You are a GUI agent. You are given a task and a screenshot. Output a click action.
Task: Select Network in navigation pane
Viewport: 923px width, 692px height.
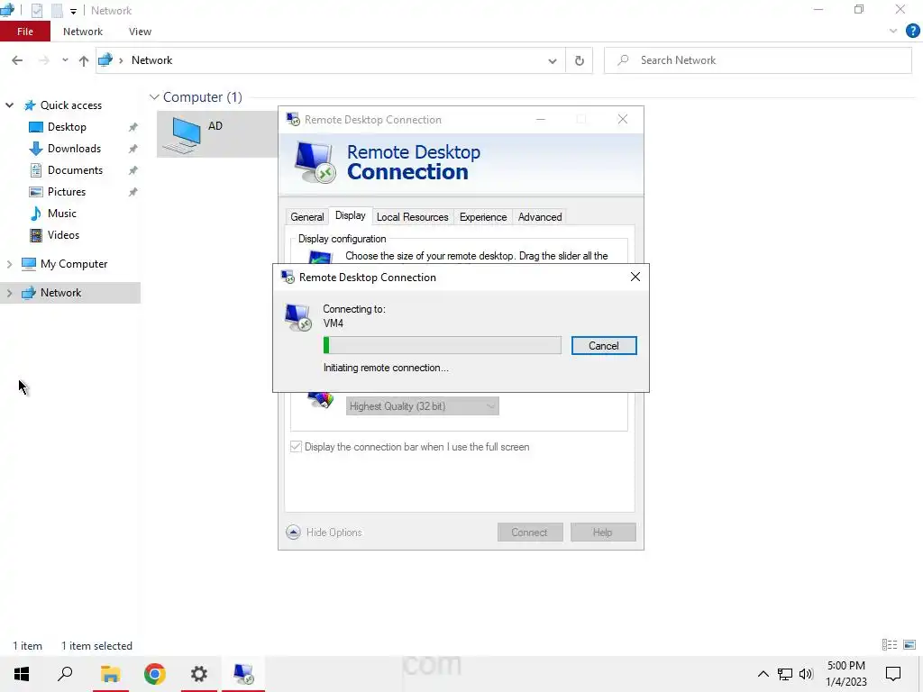[x=60, y=293]
